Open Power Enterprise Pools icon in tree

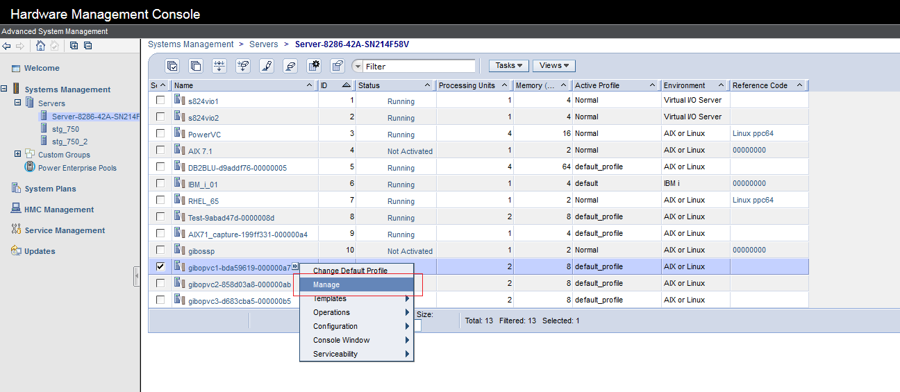pos(30,167)
